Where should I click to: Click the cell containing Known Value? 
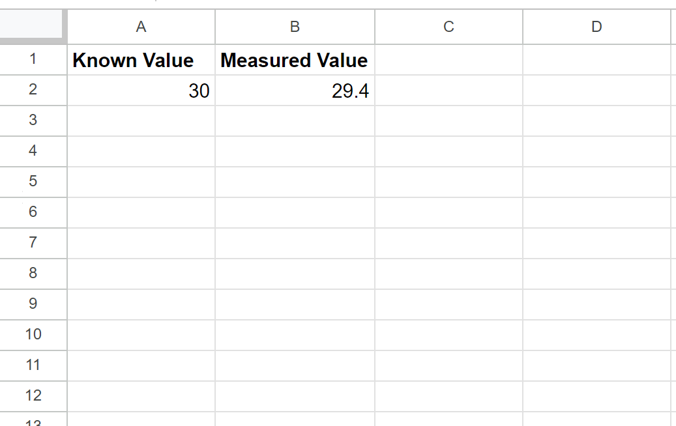[141, 60]
